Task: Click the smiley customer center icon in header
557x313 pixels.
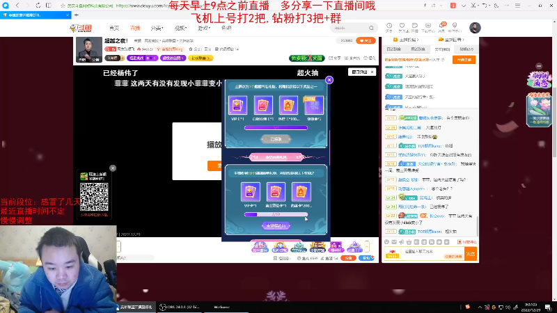Action: [x=455, y=26]
